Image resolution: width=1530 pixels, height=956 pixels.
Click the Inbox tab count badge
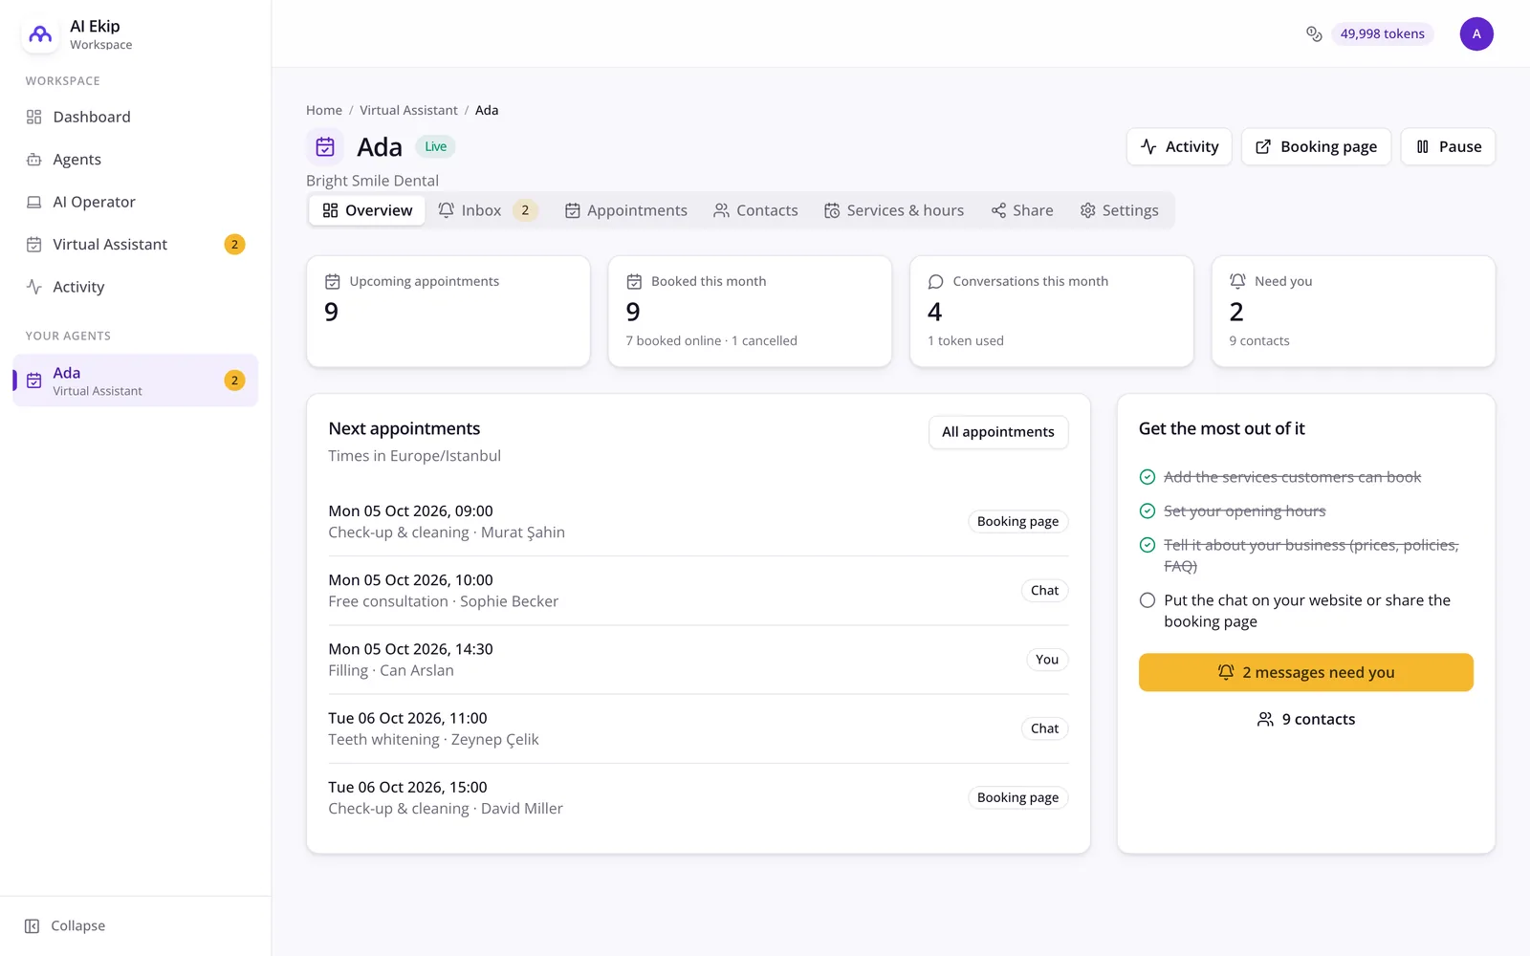(525, 210)
